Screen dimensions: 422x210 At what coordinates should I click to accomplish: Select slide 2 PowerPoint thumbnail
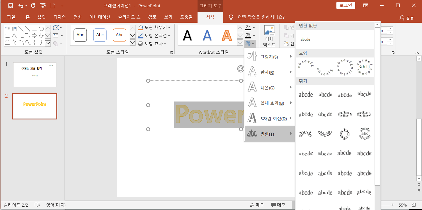[x=35, y=106]
